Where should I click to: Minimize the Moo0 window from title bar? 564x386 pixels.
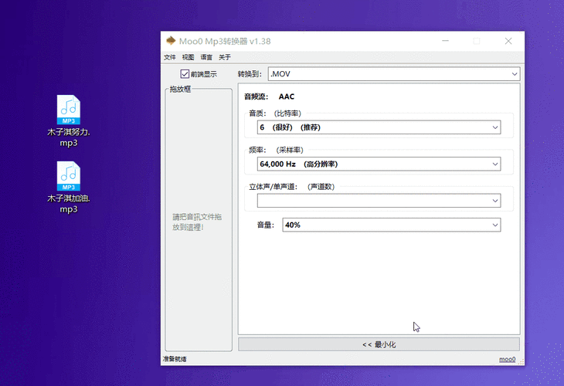445,41
